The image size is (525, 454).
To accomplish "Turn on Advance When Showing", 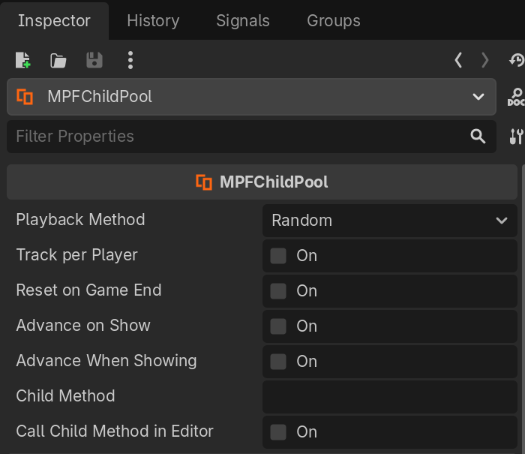I will click(278, 362).
